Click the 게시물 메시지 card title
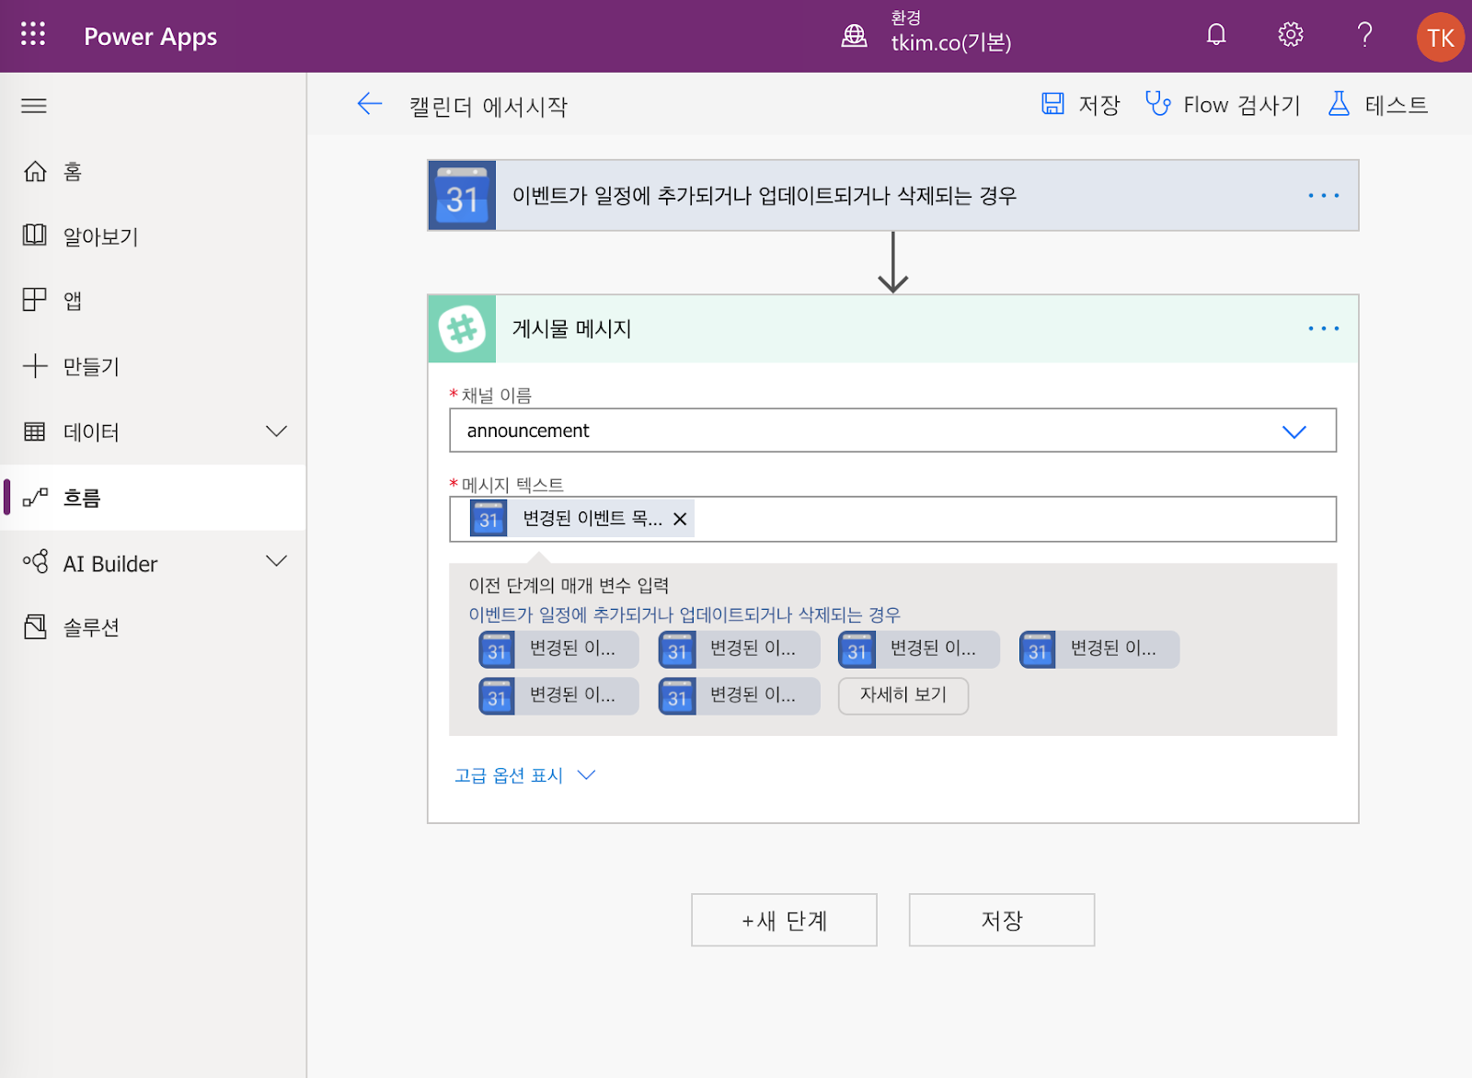Image resolution: width=1472 pixels, height=1078 pixels. [x=571, y=328]
